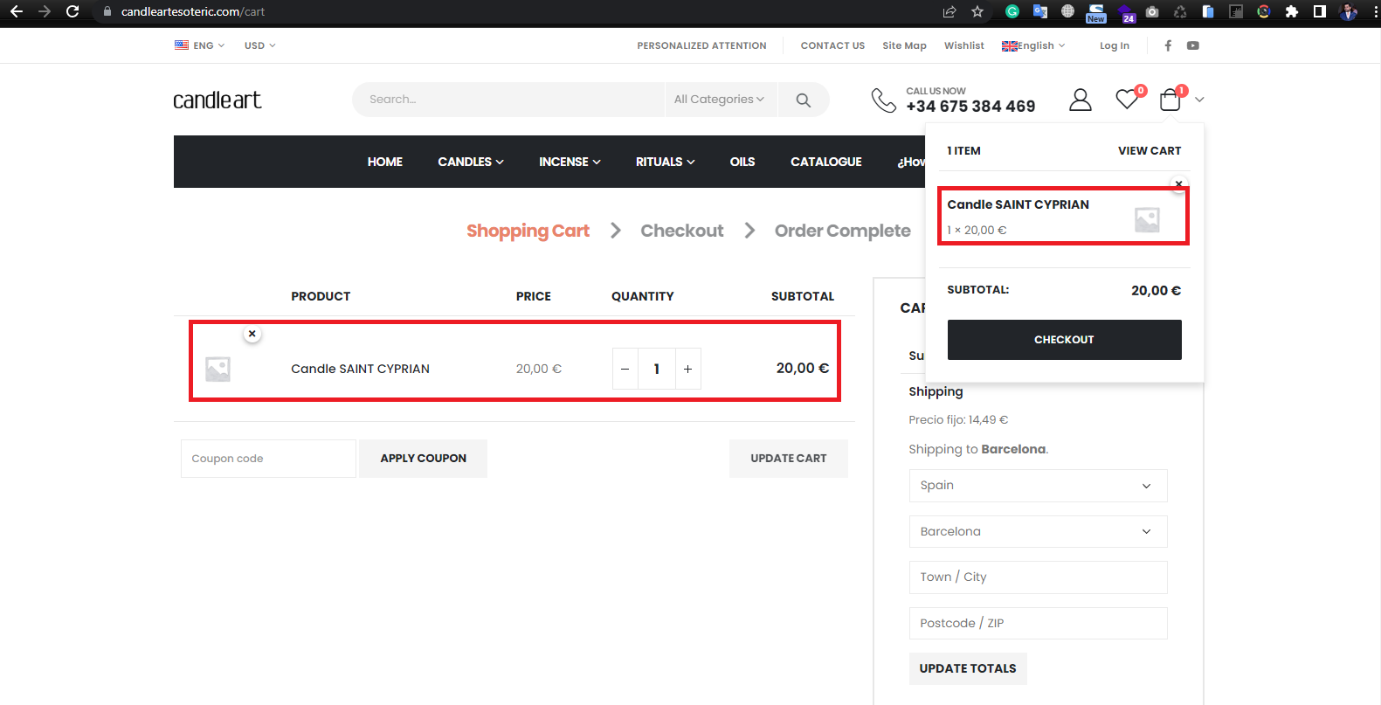Open the browser extensions puzzle icon

tap(1292, 11)
